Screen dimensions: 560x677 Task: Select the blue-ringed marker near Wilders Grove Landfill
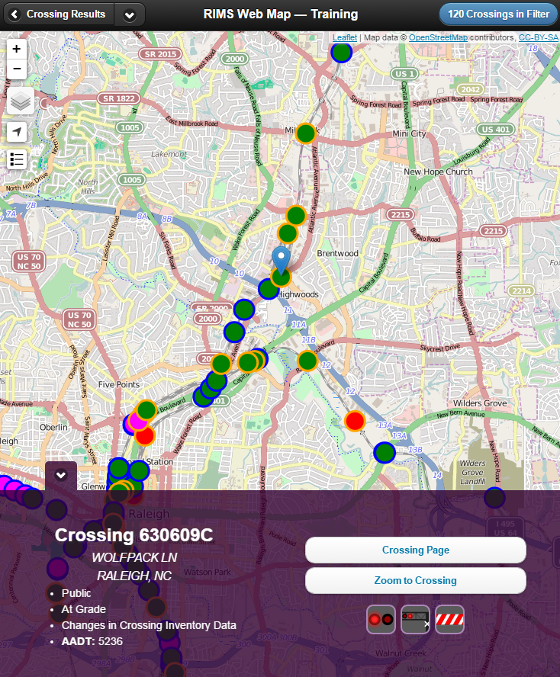(x=494, y=497)
